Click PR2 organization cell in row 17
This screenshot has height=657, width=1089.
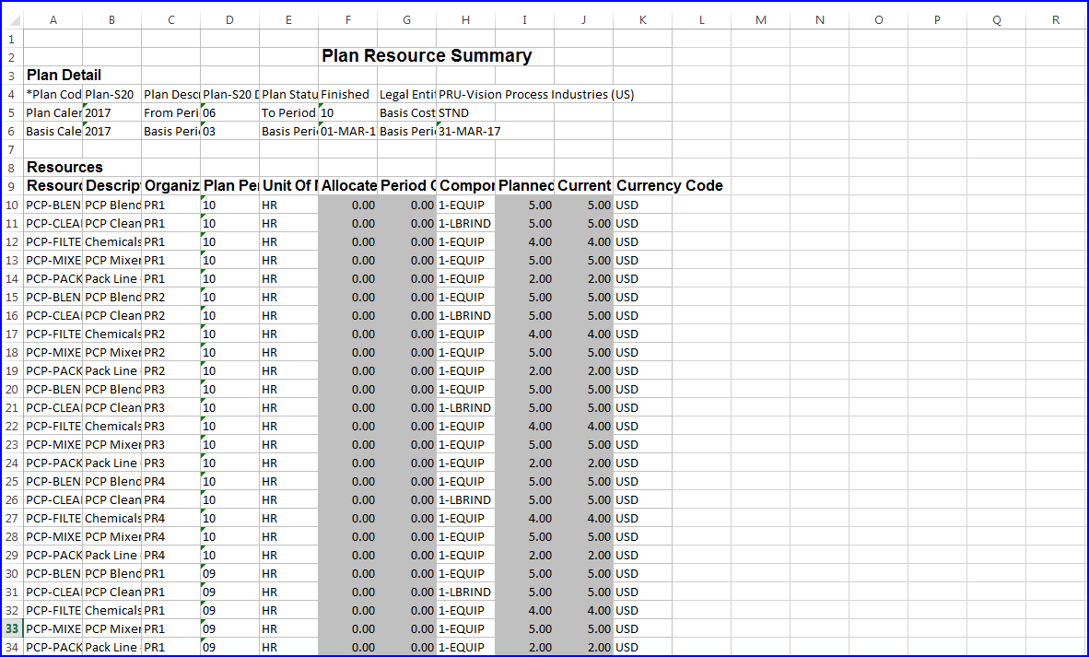pyautogui.click(x=170, y=334)
